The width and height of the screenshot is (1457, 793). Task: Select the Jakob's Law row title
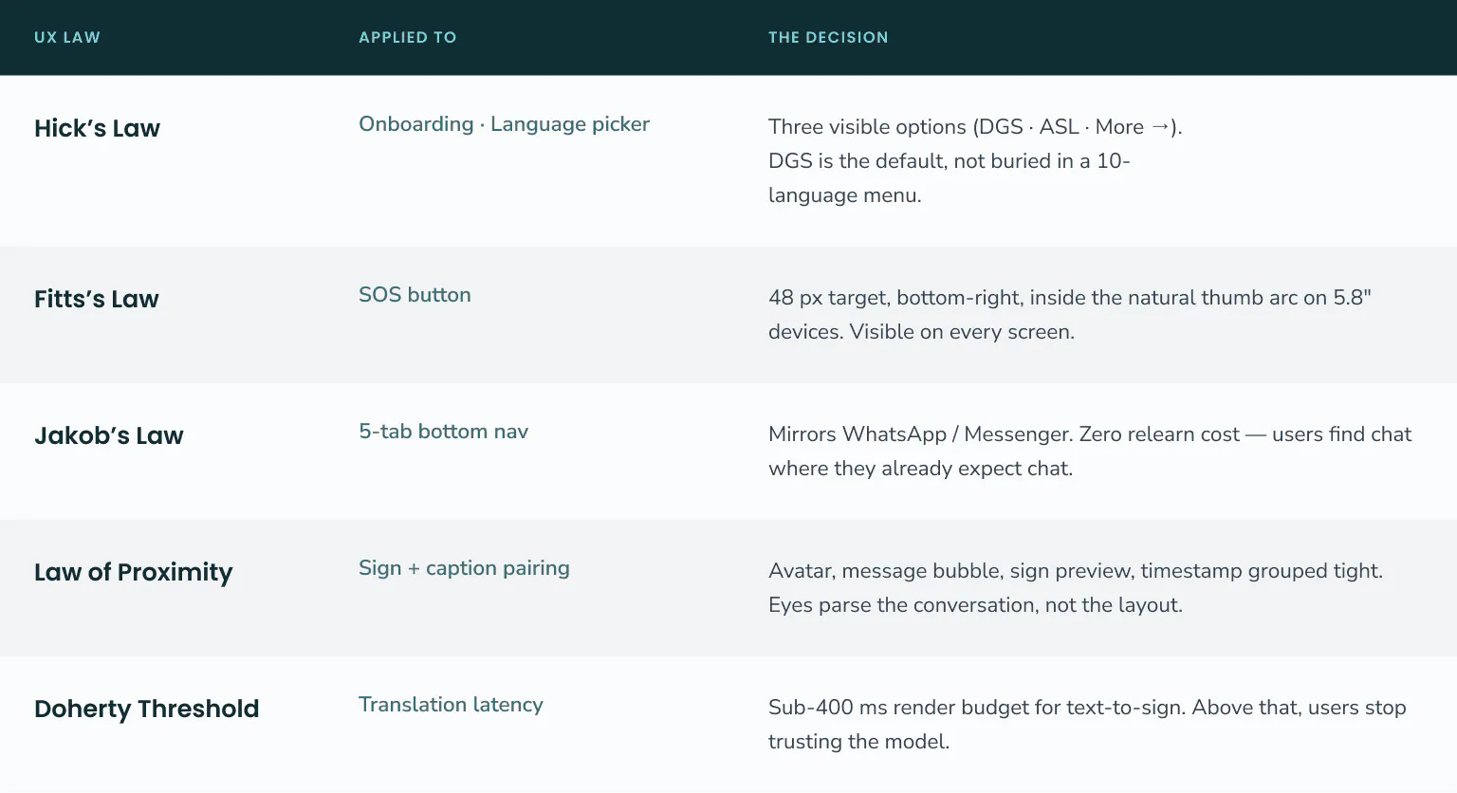(109, 435)
